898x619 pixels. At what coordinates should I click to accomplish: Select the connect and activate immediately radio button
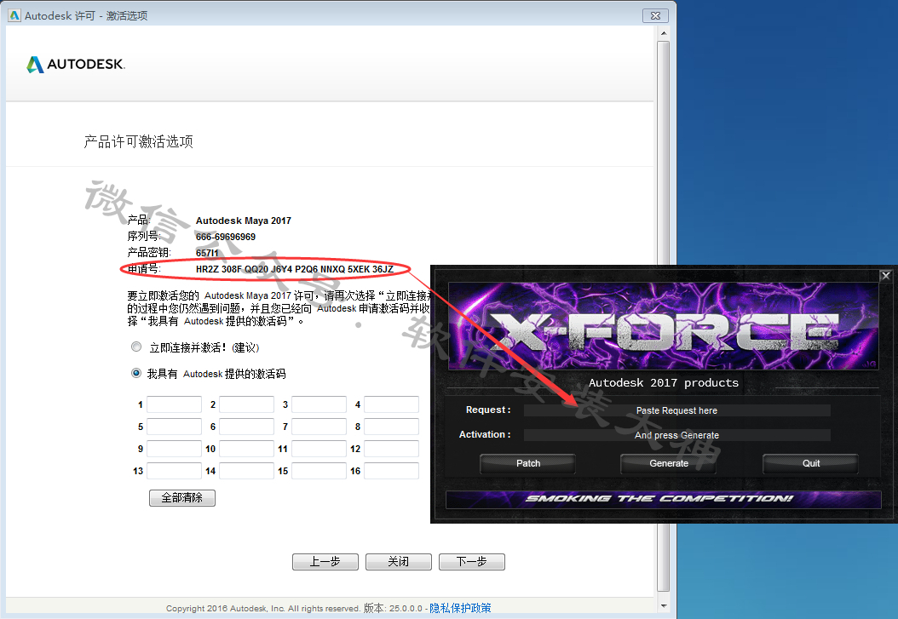pos(136,347)
